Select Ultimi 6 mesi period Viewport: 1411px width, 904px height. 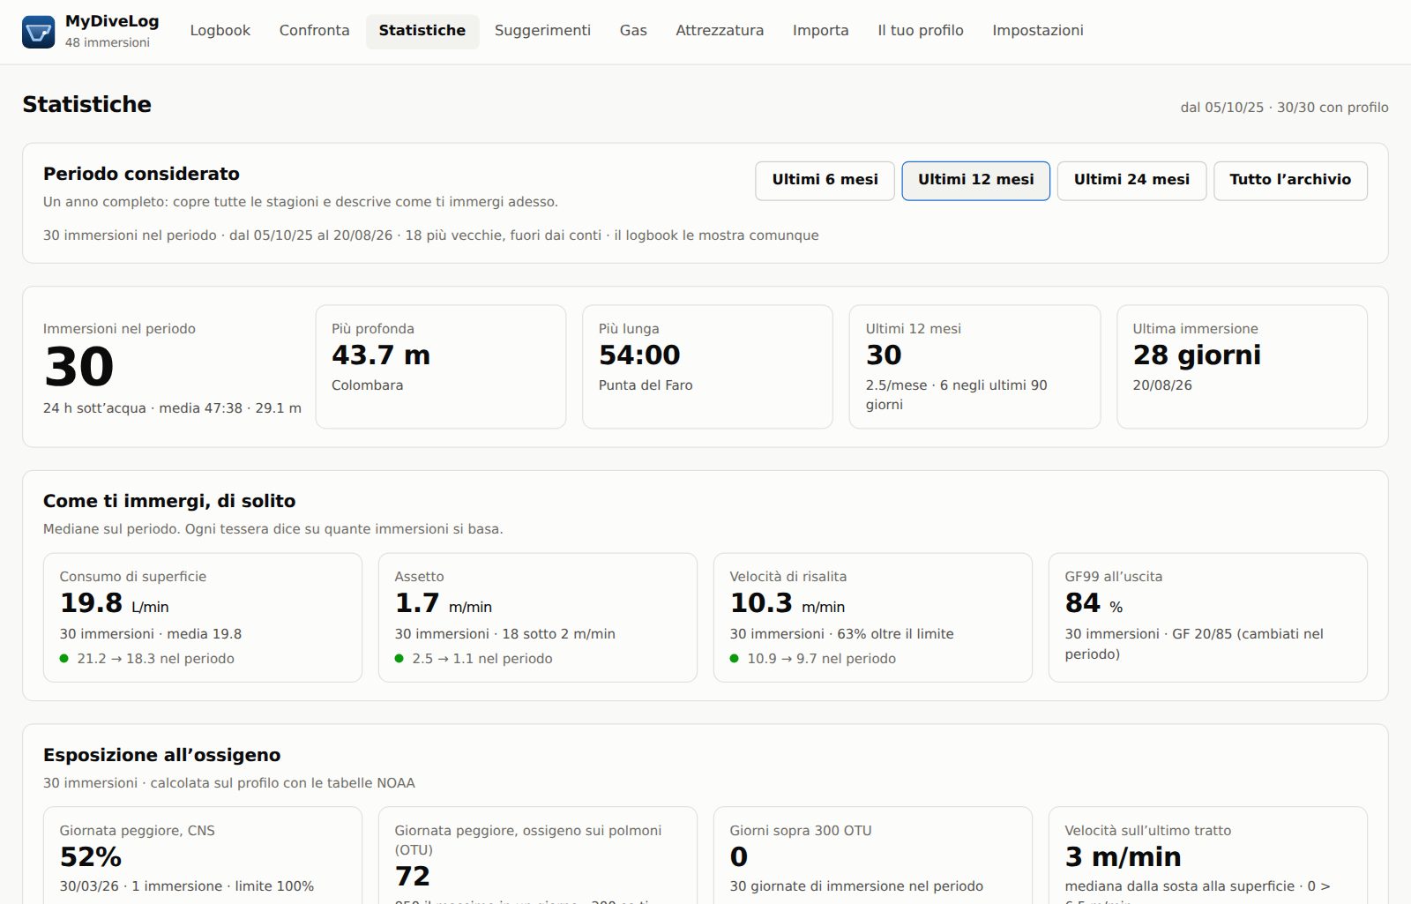click(x=825, y=180)
